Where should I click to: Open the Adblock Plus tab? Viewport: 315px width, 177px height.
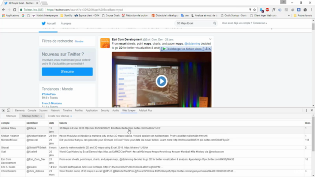(145, 110)
